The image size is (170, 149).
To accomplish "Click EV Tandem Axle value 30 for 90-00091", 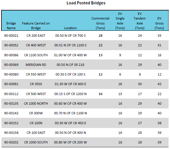I will click(x=140, y=84).
